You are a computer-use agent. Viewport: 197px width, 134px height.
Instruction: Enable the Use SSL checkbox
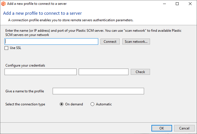[7, 48]
